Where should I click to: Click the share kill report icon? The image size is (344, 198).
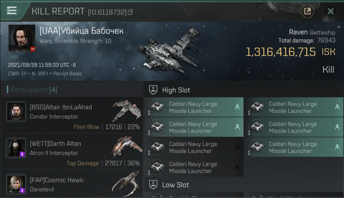[307, 11]
